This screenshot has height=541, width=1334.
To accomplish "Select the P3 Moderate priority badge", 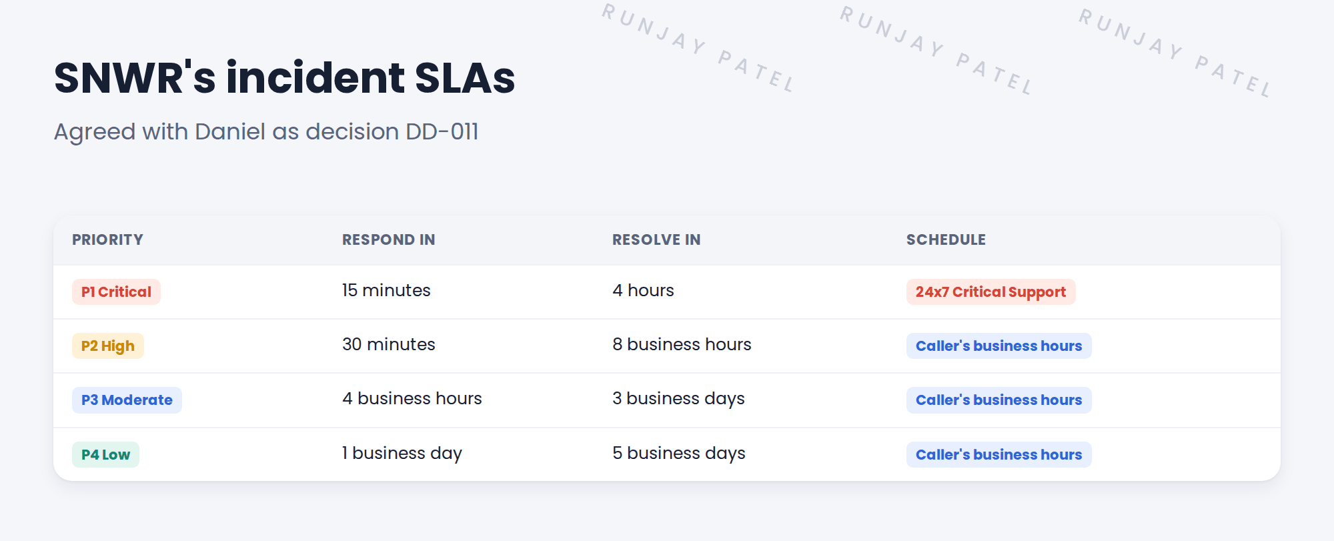I will [127, 400].
